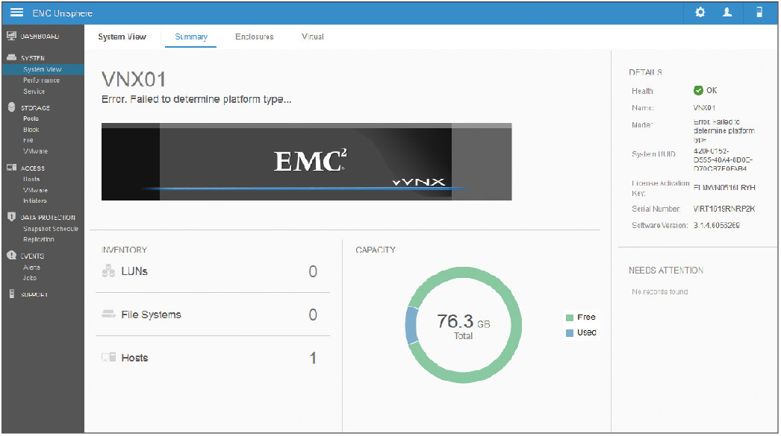
Task: Open Replication under Data Protection
Action: pyautogui.click(x=39, y=239)
